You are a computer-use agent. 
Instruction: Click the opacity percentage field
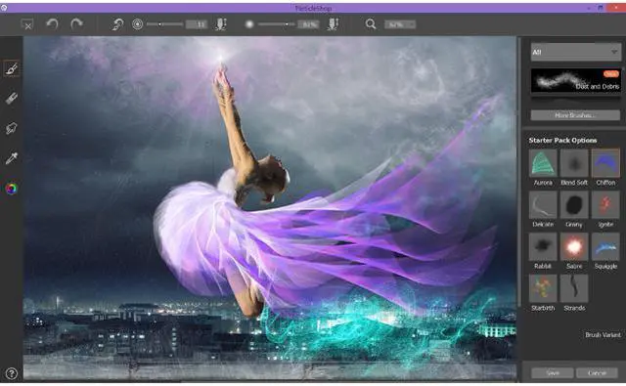309,24
